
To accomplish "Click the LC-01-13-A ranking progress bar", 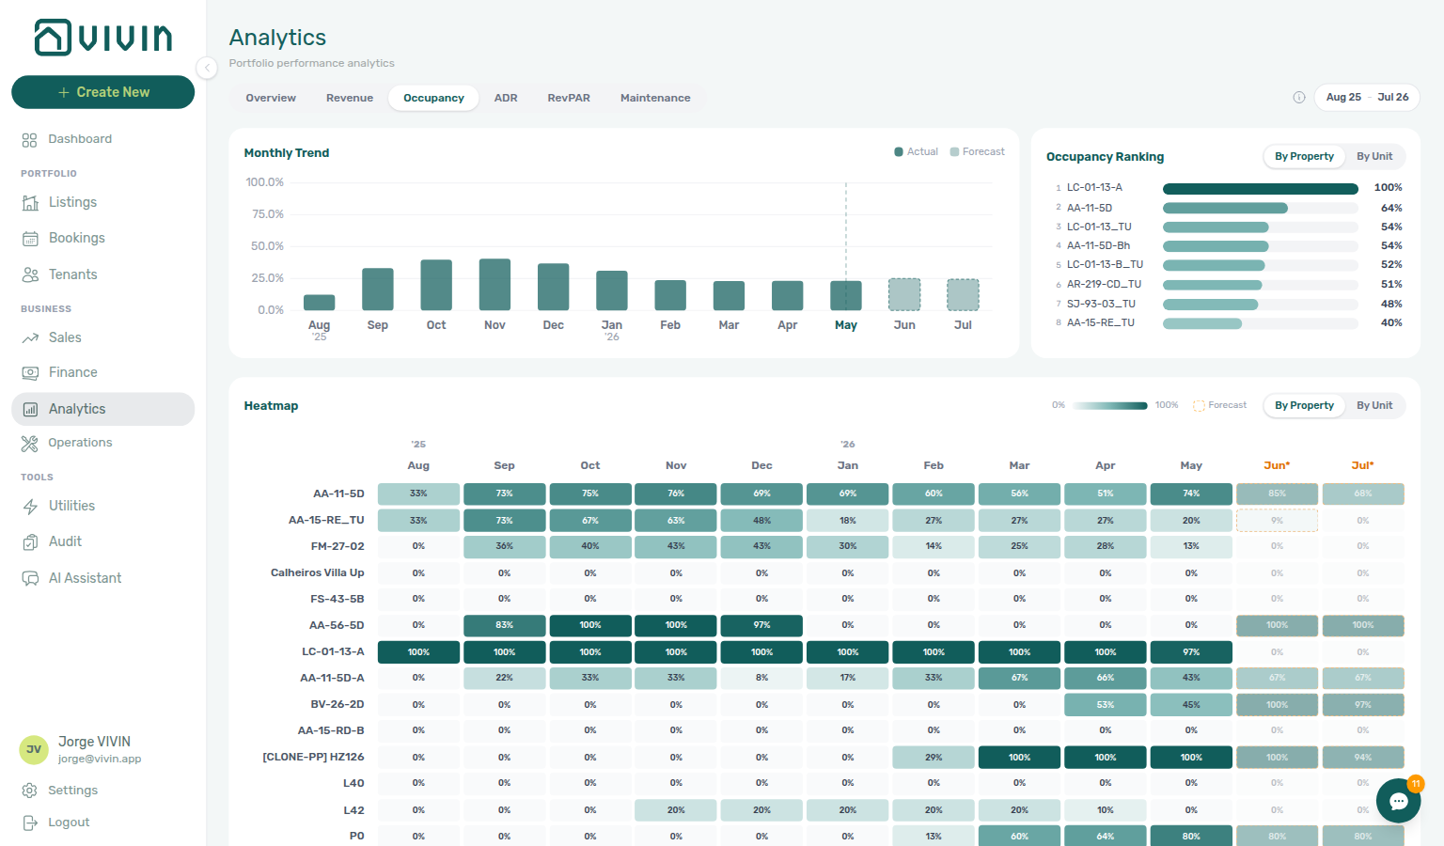I will click(1260, 189).
